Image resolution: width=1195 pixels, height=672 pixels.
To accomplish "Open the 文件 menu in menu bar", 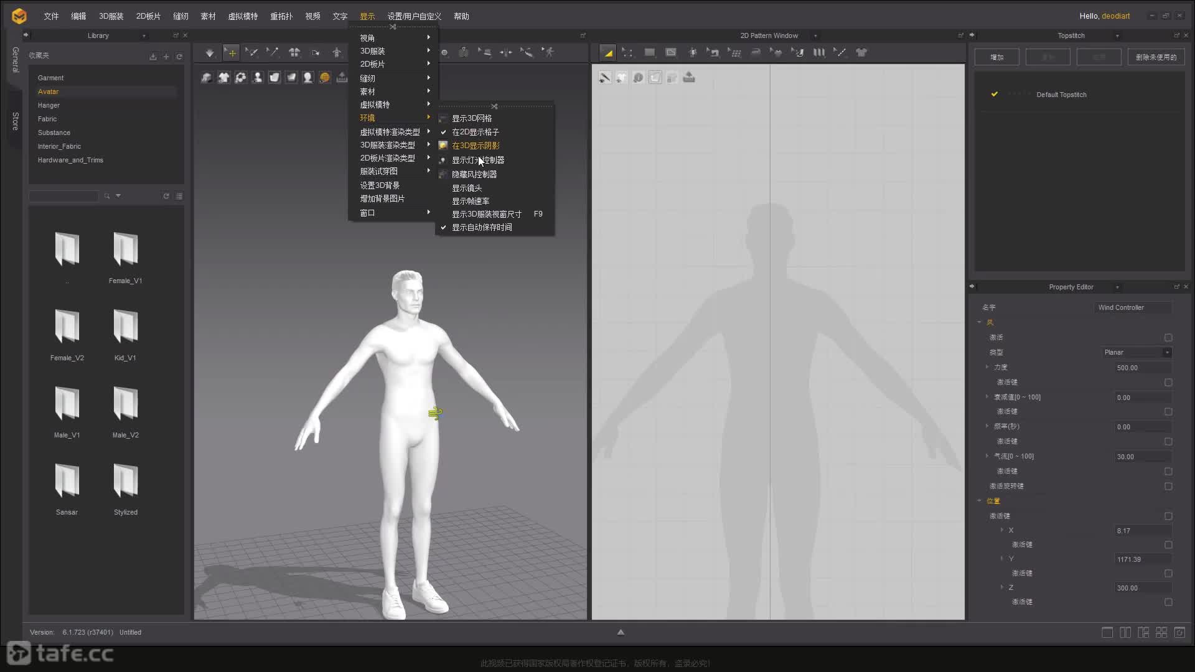I will [x=51, y=16].
